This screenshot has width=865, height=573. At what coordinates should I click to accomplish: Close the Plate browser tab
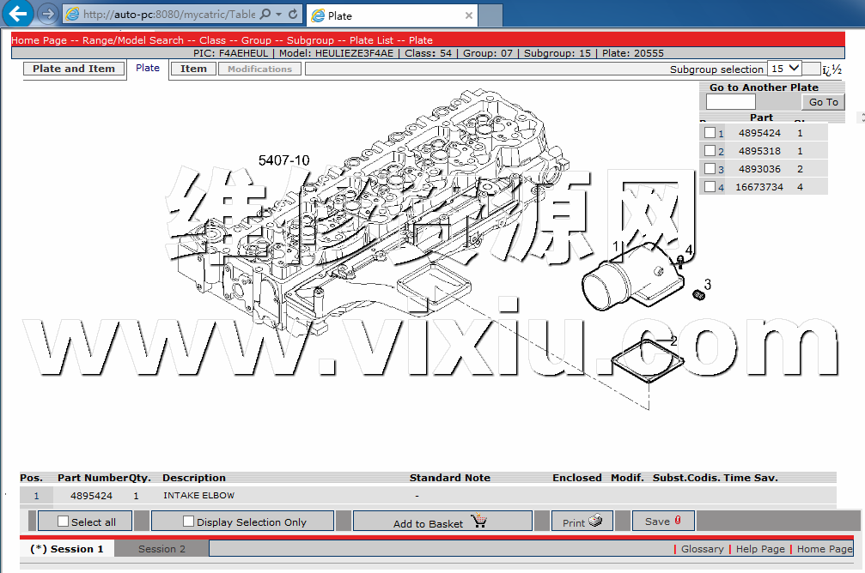(x=469, y=15)
